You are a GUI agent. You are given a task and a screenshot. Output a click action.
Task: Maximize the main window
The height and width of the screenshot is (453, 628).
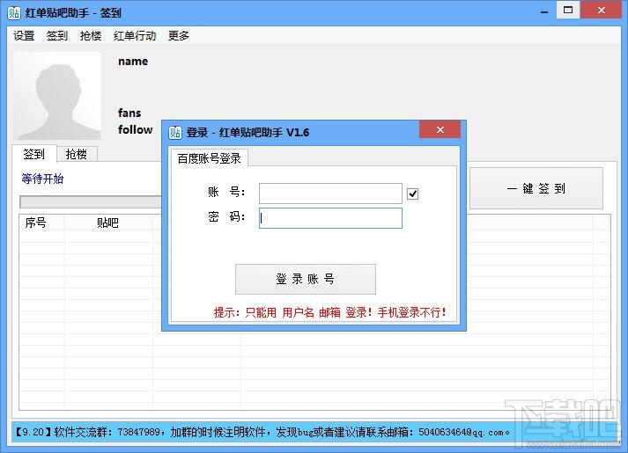[x=568, y=11]
